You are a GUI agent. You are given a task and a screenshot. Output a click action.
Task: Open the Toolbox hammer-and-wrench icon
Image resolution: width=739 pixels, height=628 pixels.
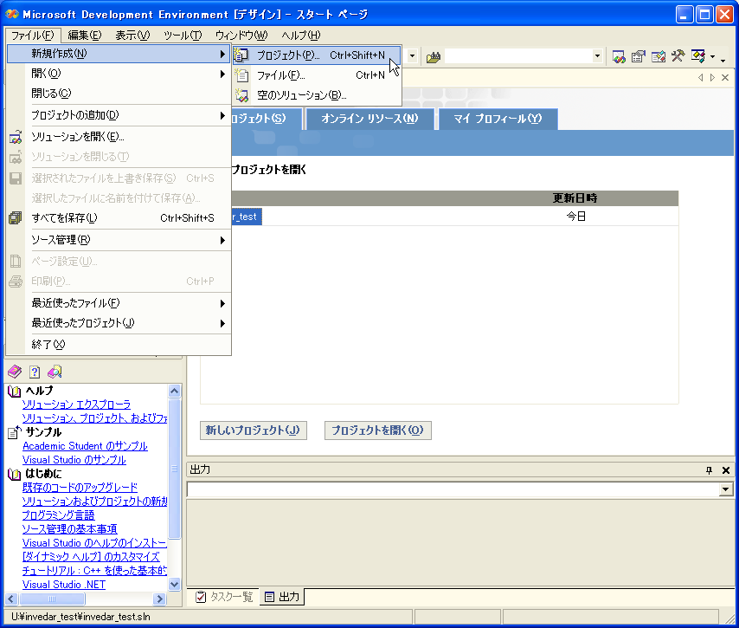coord(678,56)
